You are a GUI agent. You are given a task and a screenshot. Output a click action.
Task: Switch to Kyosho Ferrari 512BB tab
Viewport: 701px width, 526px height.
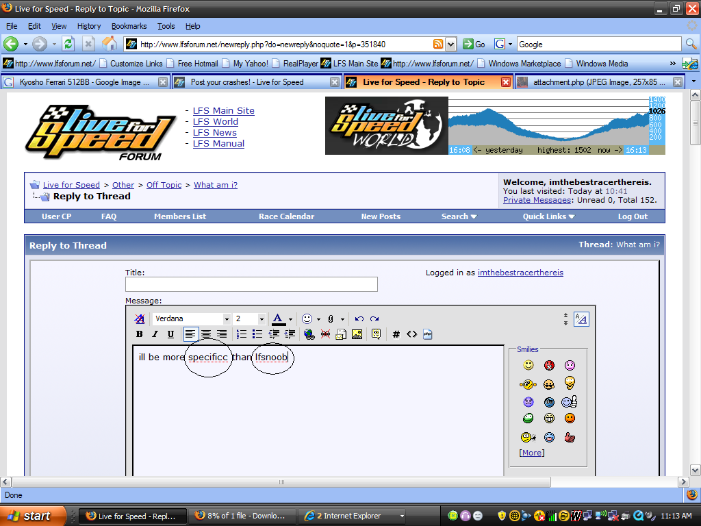coord(85,82)
